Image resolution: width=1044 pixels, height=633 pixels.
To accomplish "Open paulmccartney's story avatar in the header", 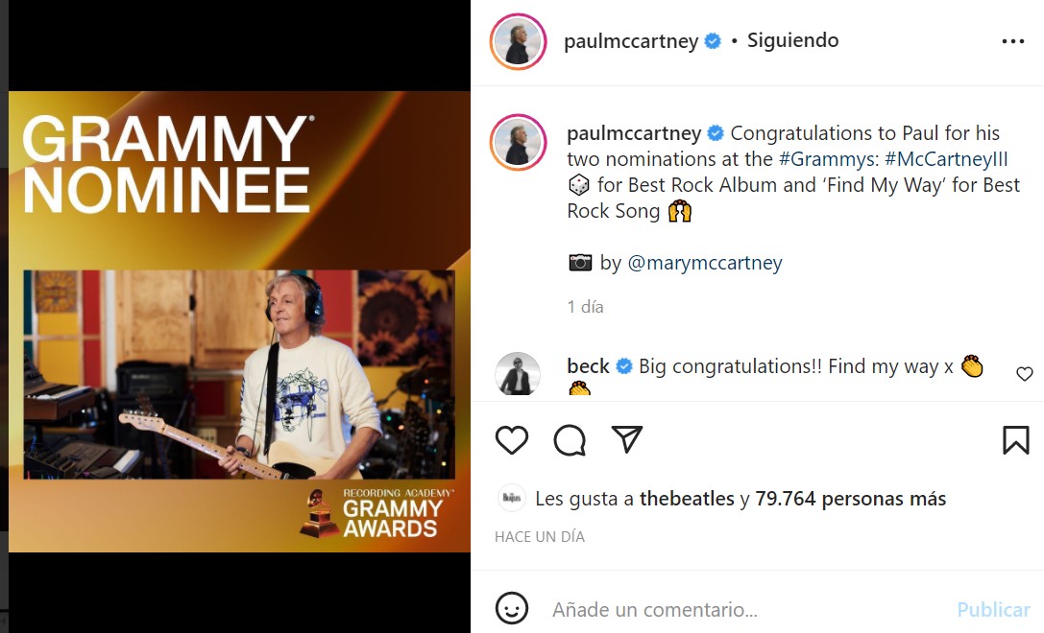I will point(518,41).
